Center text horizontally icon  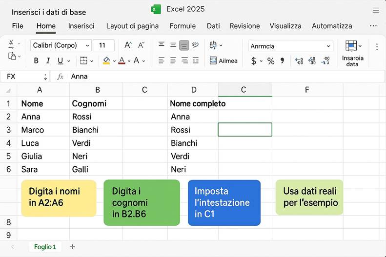click(x=173, y=60)
